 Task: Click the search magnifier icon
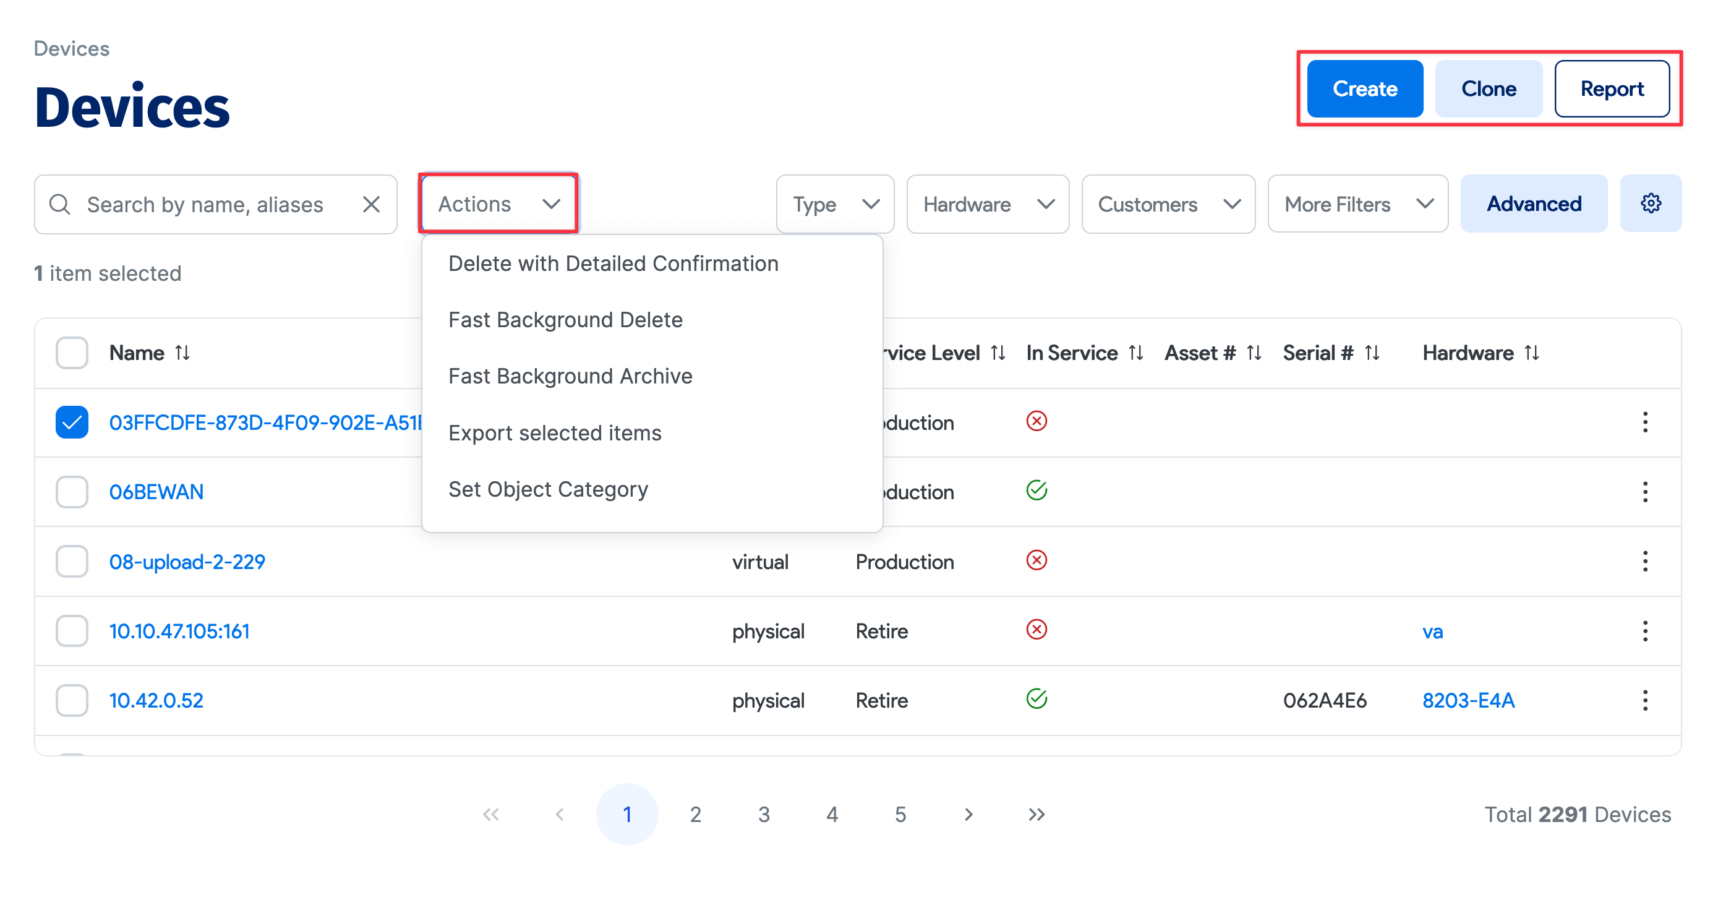[60, 204]
